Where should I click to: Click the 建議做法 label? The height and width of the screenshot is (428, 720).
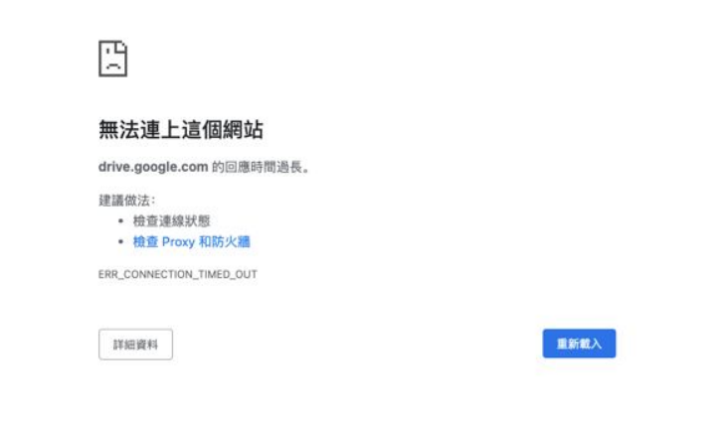tap(126, 201)
